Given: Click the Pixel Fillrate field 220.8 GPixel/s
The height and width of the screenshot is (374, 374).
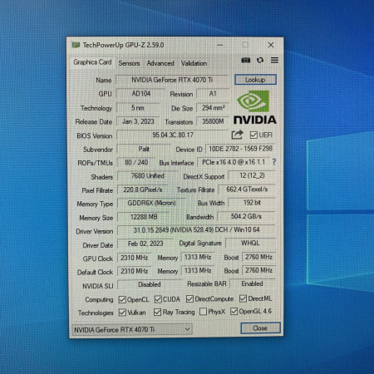Looking at the screenshot, I should tap(143, 189).
